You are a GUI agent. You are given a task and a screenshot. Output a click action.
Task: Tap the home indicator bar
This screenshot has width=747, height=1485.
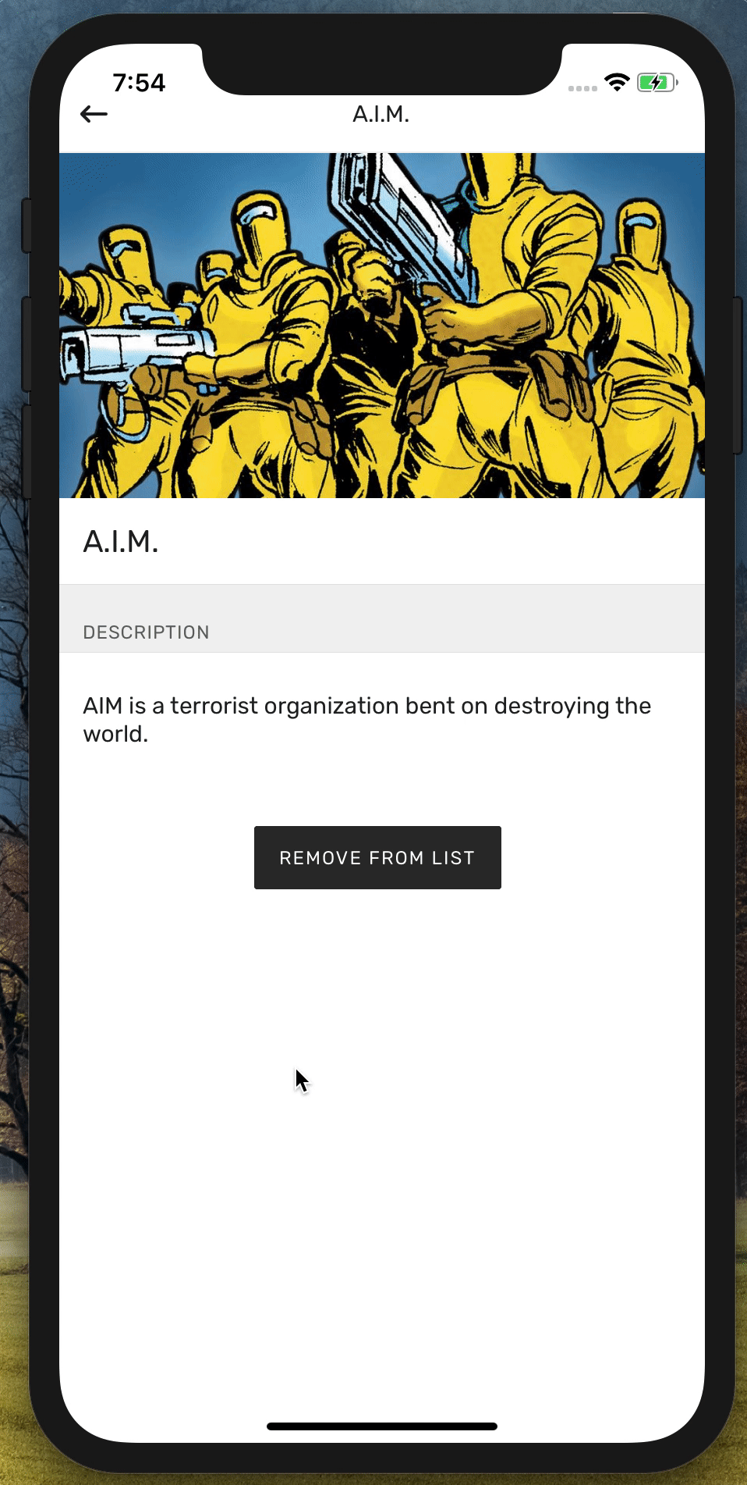point(382,1426)
